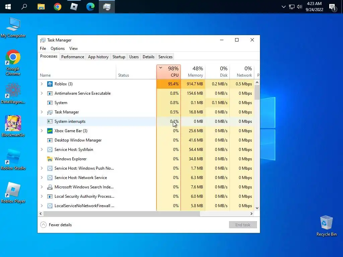The image size is (343, 257).
Task: Expand Service Host: Network Service
Action: 42,178
